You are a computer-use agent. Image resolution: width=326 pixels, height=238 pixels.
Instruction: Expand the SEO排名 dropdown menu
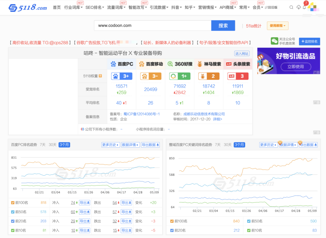click(x=95, y=8)
